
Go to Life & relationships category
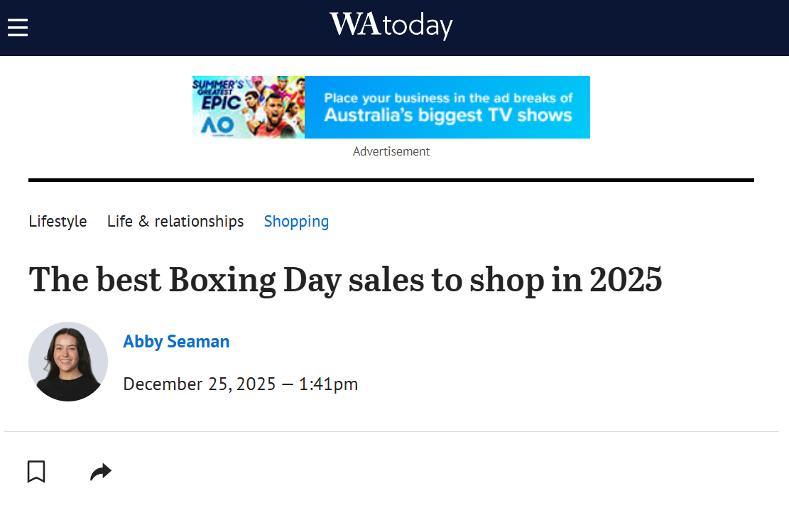tap(175, 222)
